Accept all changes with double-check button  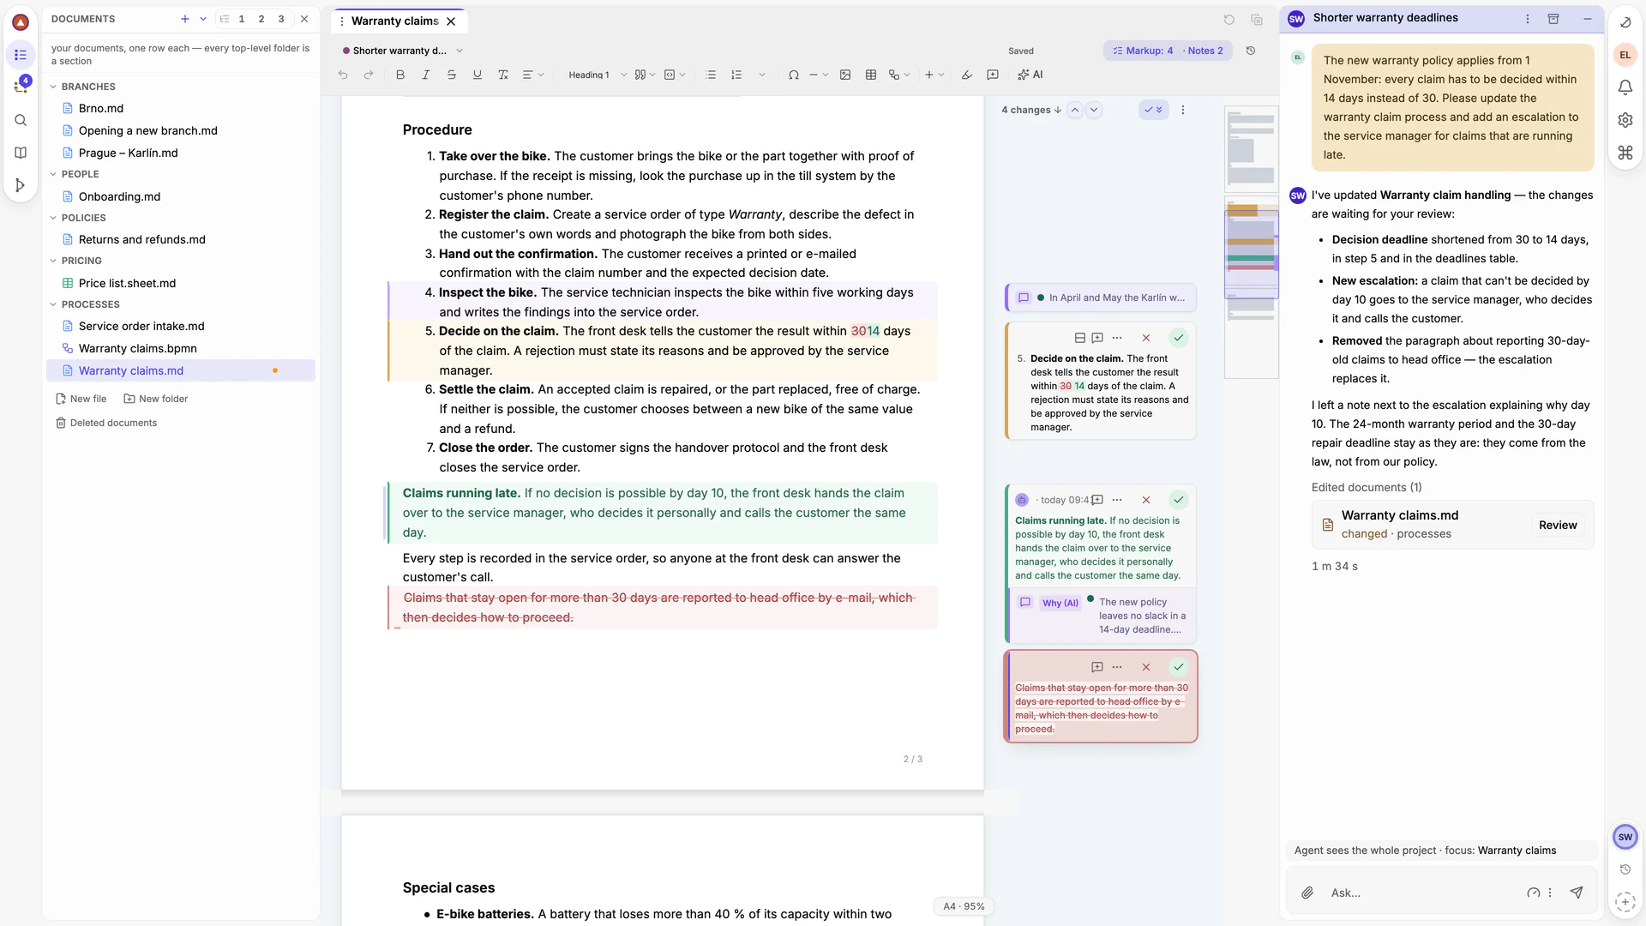click(x=1154, y=110)
